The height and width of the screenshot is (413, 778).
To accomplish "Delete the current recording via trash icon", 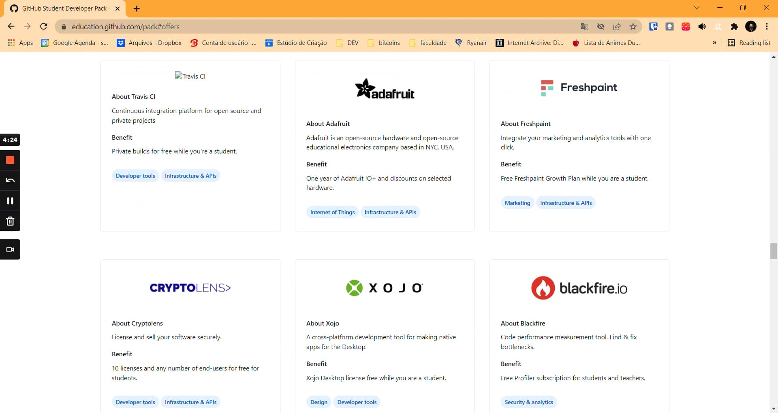I will point(10,221).
